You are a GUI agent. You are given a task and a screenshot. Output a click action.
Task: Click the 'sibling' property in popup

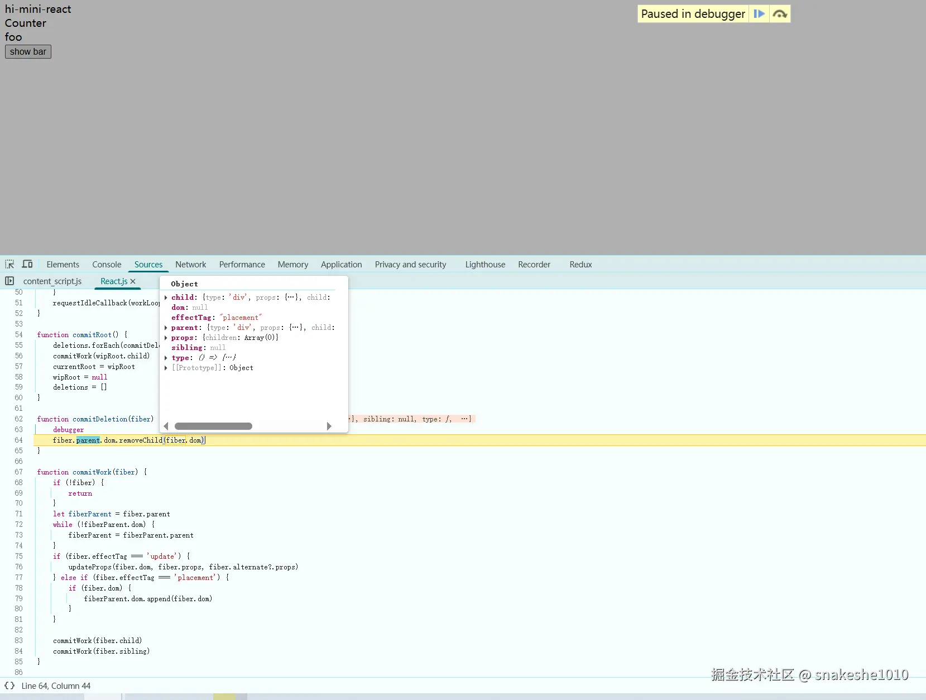click(x=188, y=348)
